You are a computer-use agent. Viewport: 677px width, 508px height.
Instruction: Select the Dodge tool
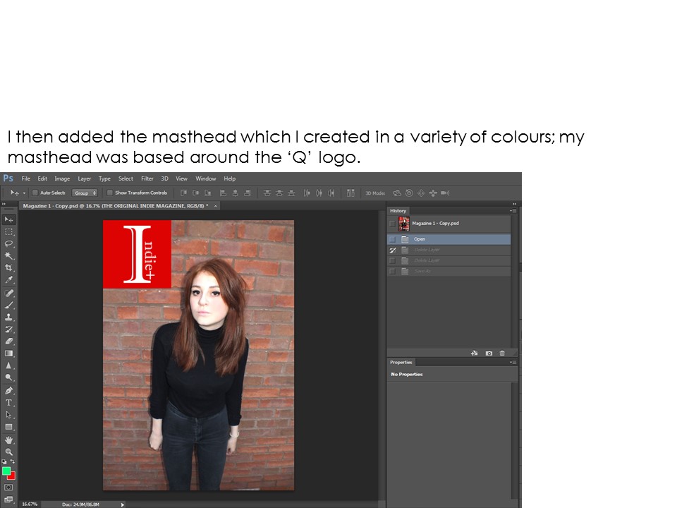coord(8,377)
